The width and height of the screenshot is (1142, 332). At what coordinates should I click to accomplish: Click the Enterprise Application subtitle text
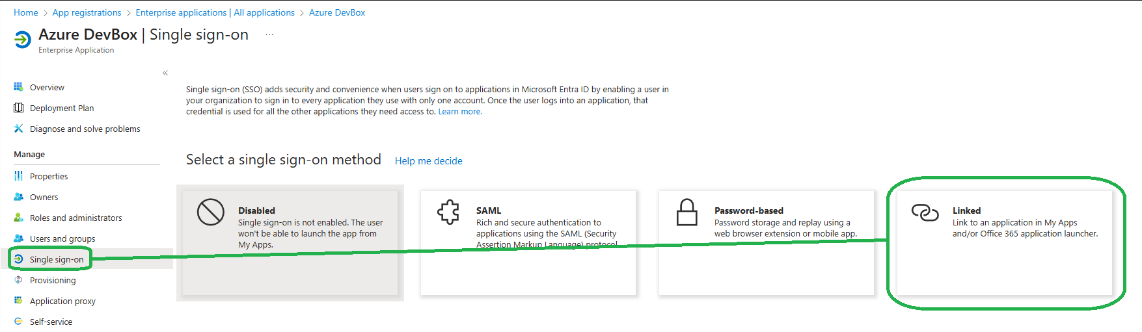[76, 50]
